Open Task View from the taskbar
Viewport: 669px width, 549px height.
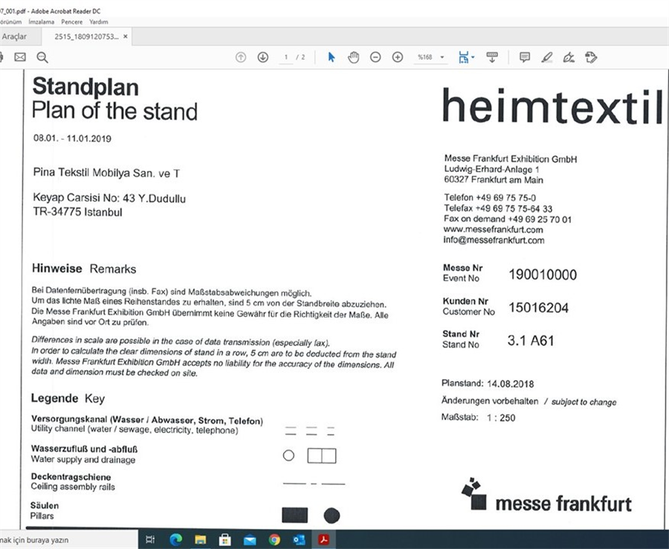pos(150,540)
